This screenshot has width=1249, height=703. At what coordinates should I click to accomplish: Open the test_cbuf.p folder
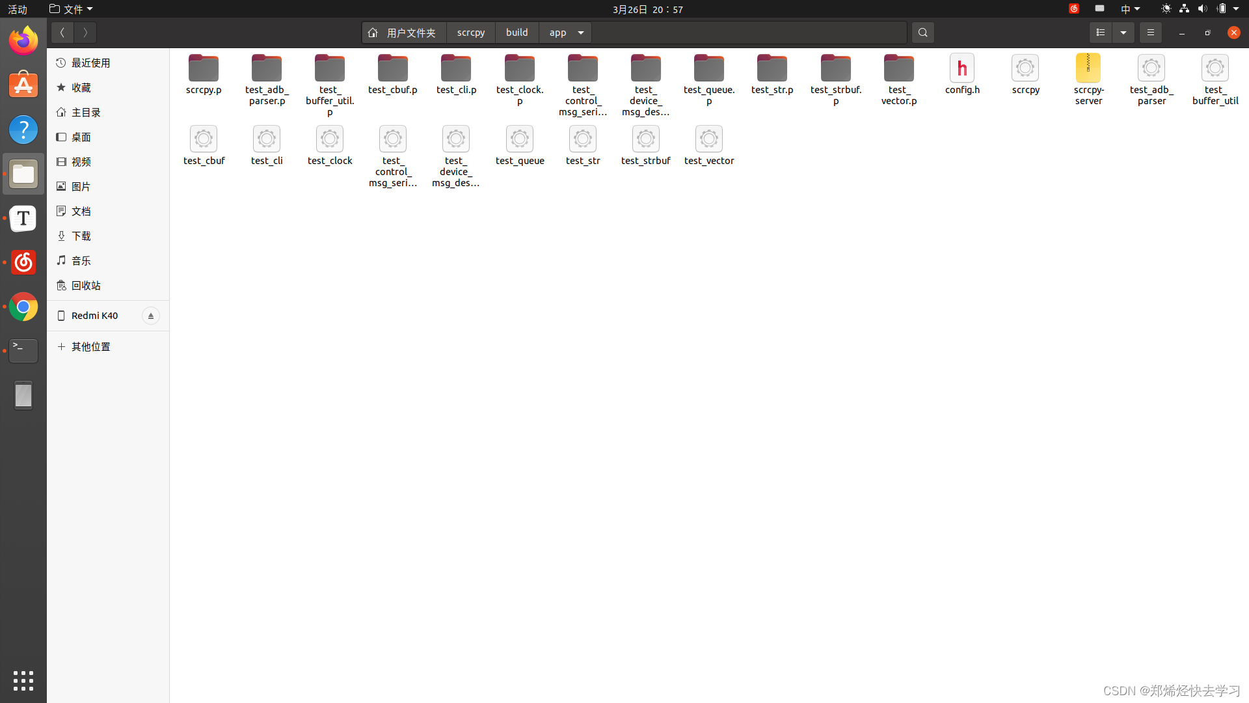click(x=393, y=75)
